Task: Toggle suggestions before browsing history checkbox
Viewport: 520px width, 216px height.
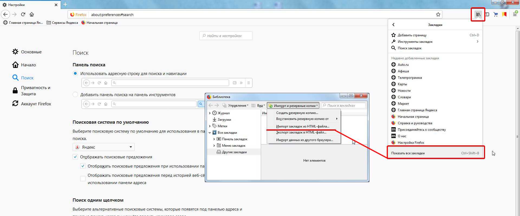Action: point(83,179)
